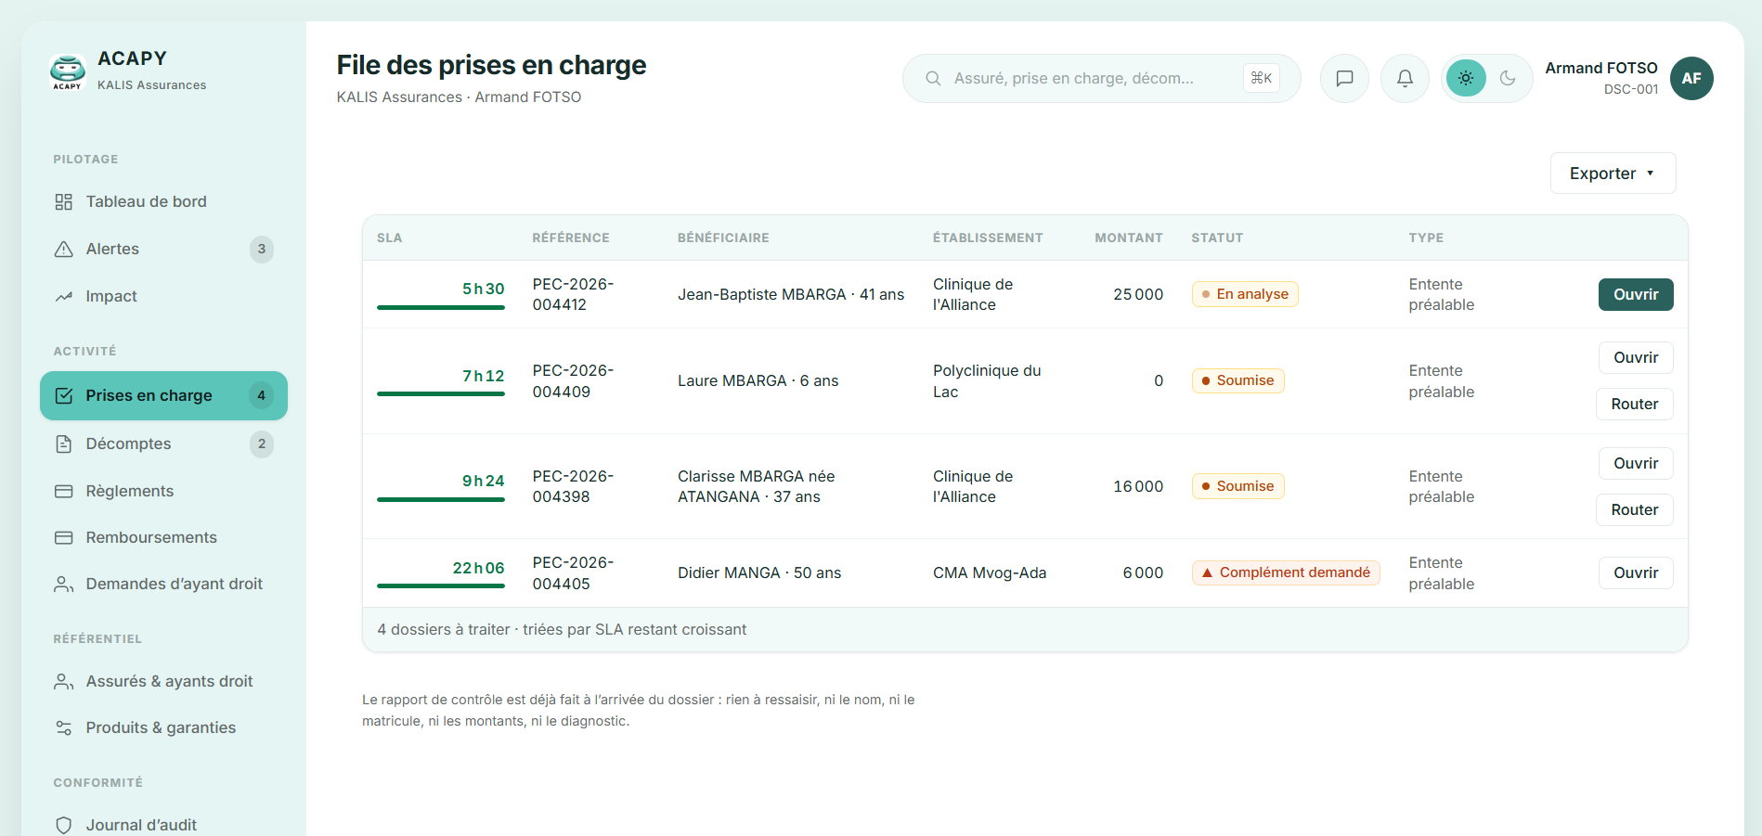Viewport: 1762px width, 836px height.
Task: Click Soumise status badge for PEC-2026-004398
Action: (1237, 486)
